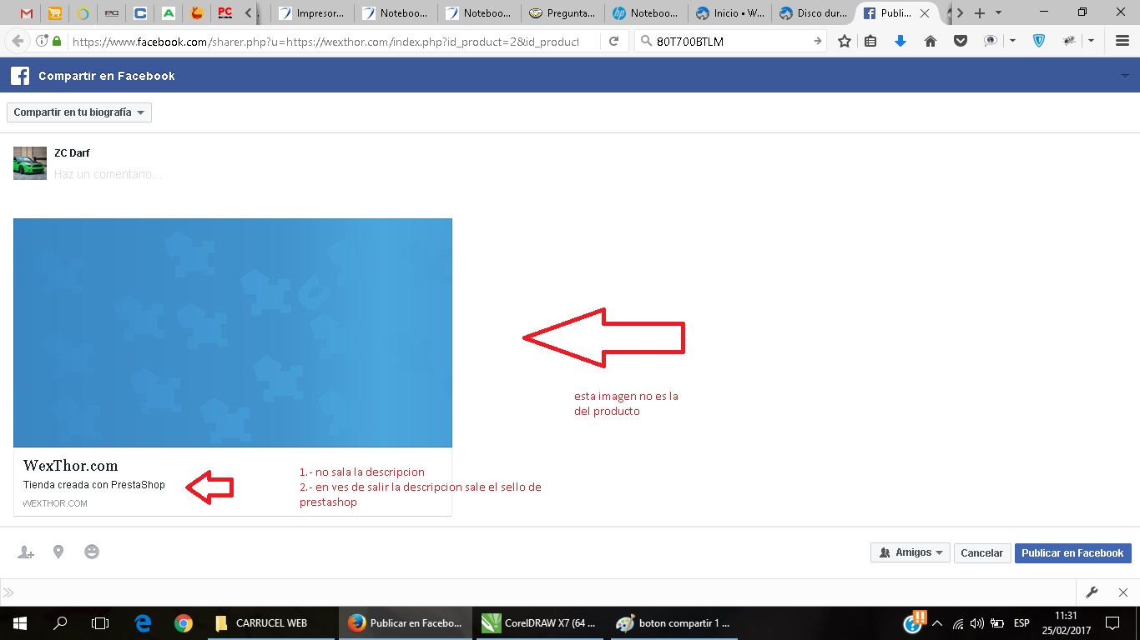Show hidden system tray icons

937,622
